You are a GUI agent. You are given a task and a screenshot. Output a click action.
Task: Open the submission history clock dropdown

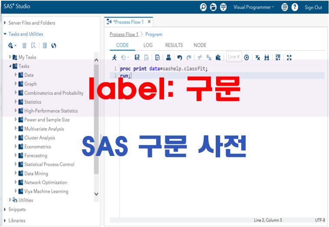pyautogui.click(x=125, y=57)
